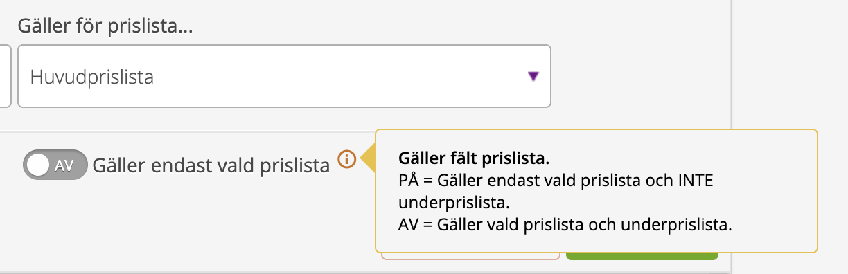
Task: Click the empty grey panel right of the form
Action: tap(790, 62)
